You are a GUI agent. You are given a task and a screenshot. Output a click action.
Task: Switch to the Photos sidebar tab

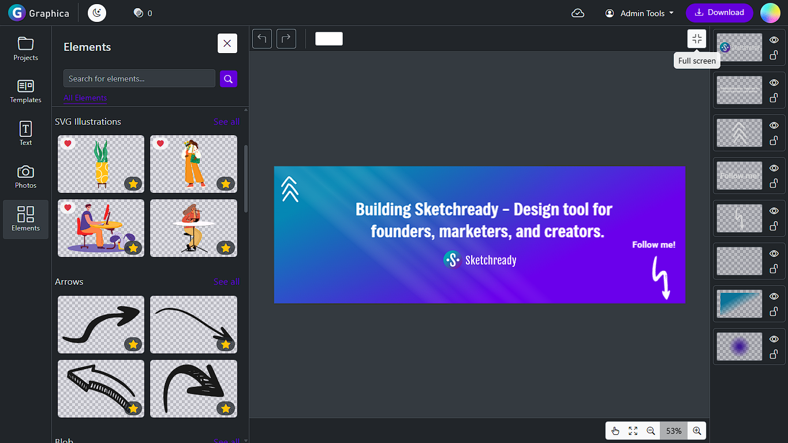click(x=26, y=177)
